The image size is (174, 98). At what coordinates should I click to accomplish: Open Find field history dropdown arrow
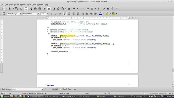42,89
